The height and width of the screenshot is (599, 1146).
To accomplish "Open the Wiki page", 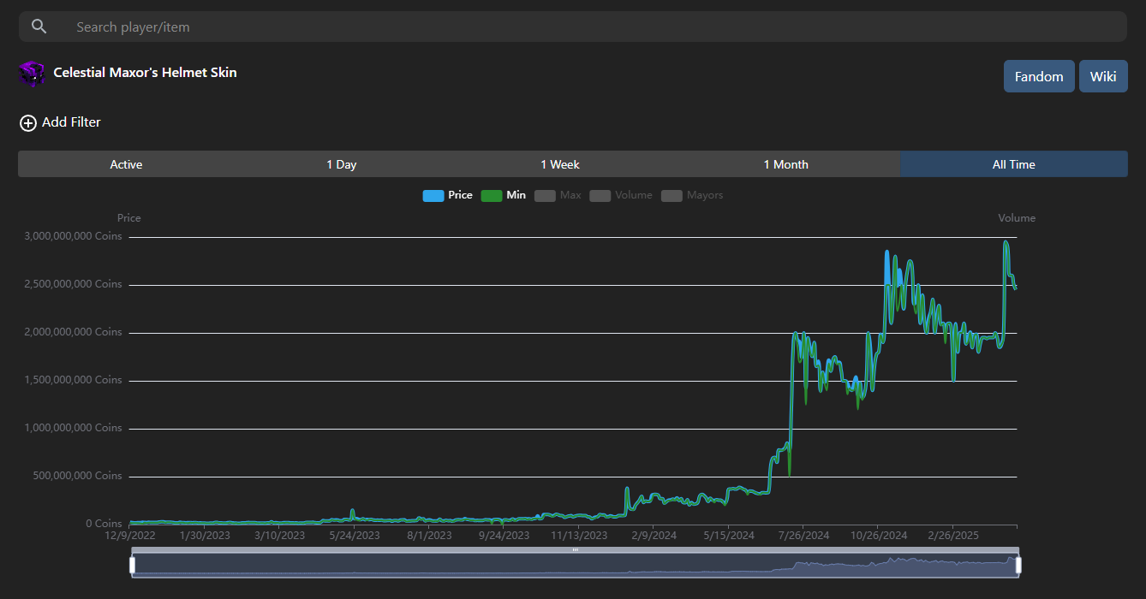I will tap(1103, 76).
